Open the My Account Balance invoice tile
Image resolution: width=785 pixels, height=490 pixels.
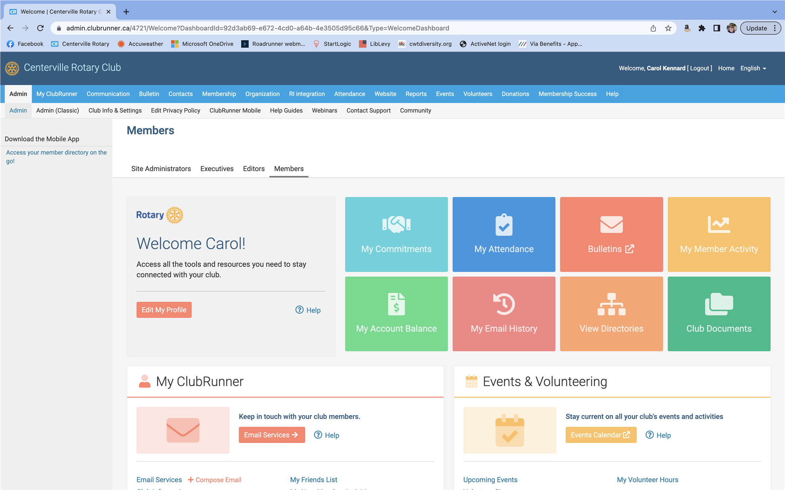click(x=396, y=313)
